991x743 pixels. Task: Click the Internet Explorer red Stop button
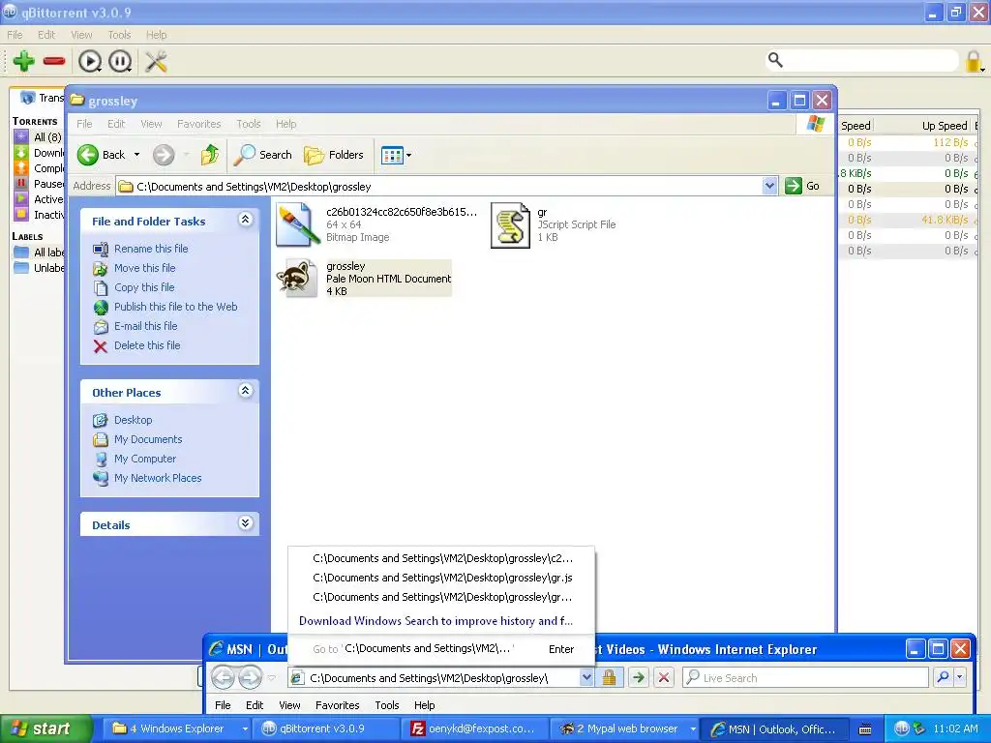pos(664,678)
